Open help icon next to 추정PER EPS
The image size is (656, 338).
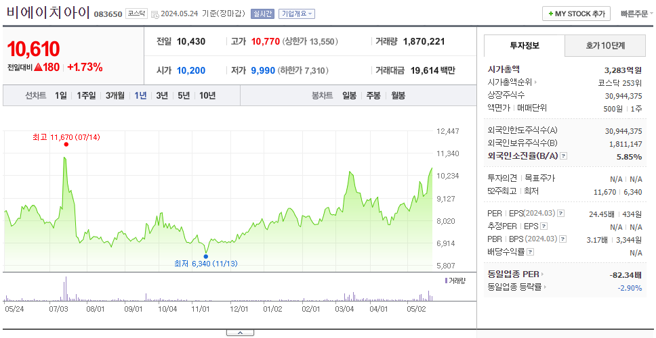pyautogui.click(x=544, y=226)
